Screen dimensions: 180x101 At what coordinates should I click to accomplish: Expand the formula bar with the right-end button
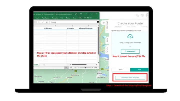(x=98, y=22)
